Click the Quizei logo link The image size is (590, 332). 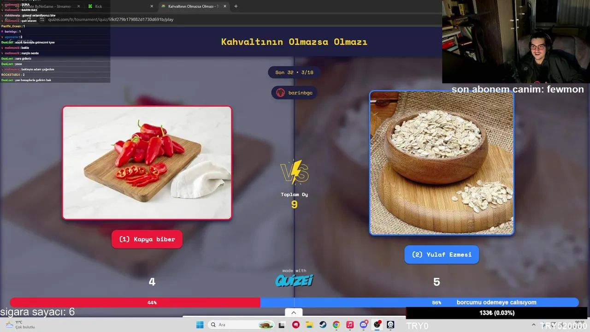[294, 280]
